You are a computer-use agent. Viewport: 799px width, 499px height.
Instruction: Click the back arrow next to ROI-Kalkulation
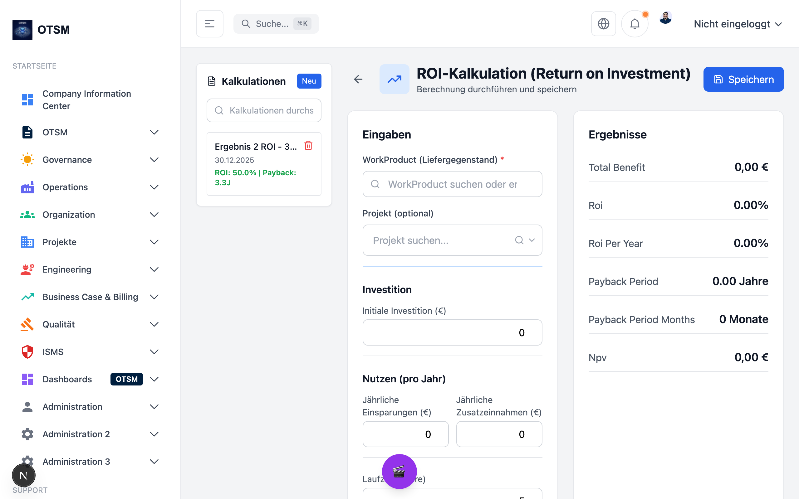point(358,79)
